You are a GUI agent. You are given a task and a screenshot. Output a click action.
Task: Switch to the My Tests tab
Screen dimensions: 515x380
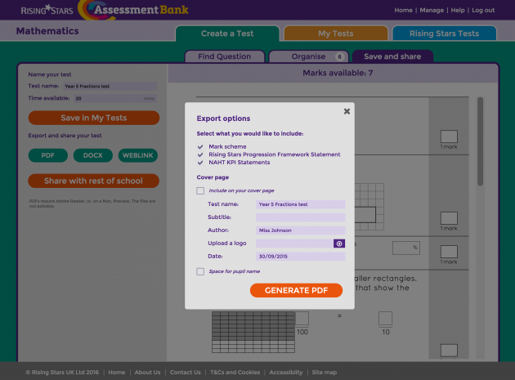coord(336,34)
